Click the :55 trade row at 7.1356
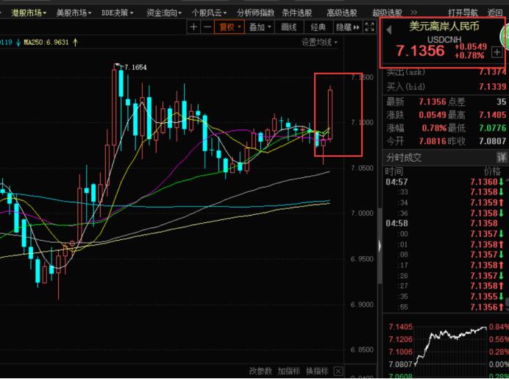 (445, 307)
